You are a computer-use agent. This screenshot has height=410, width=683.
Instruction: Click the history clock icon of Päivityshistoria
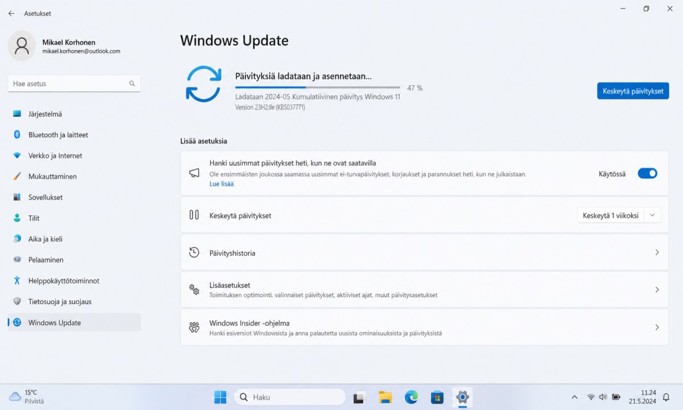point(194,252)
